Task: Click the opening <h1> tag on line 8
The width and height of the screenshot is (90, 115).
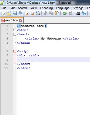Action: 21,55
